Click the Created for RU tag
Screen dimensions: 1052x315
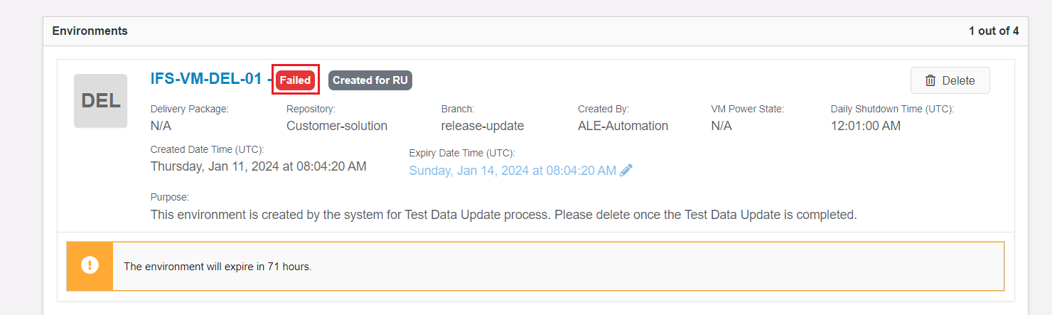370,80
